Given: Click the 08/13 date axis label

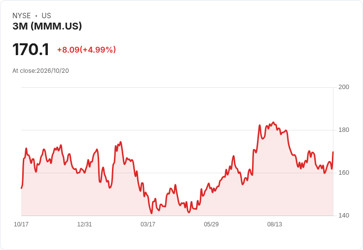Looking at the screenshot, I should point(275,224).
